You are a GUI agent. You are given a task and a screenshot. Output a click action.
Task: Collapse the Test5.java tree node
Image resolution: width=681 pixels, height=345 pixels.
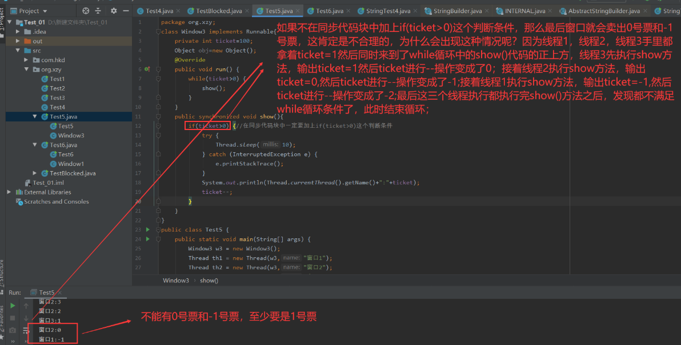pos(35,116)
